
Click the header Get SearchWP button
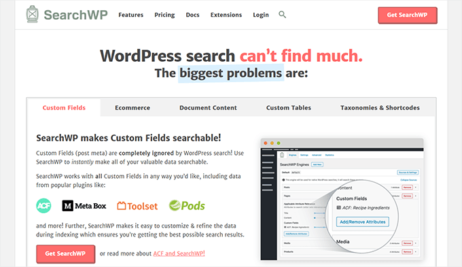coord(408,15)
